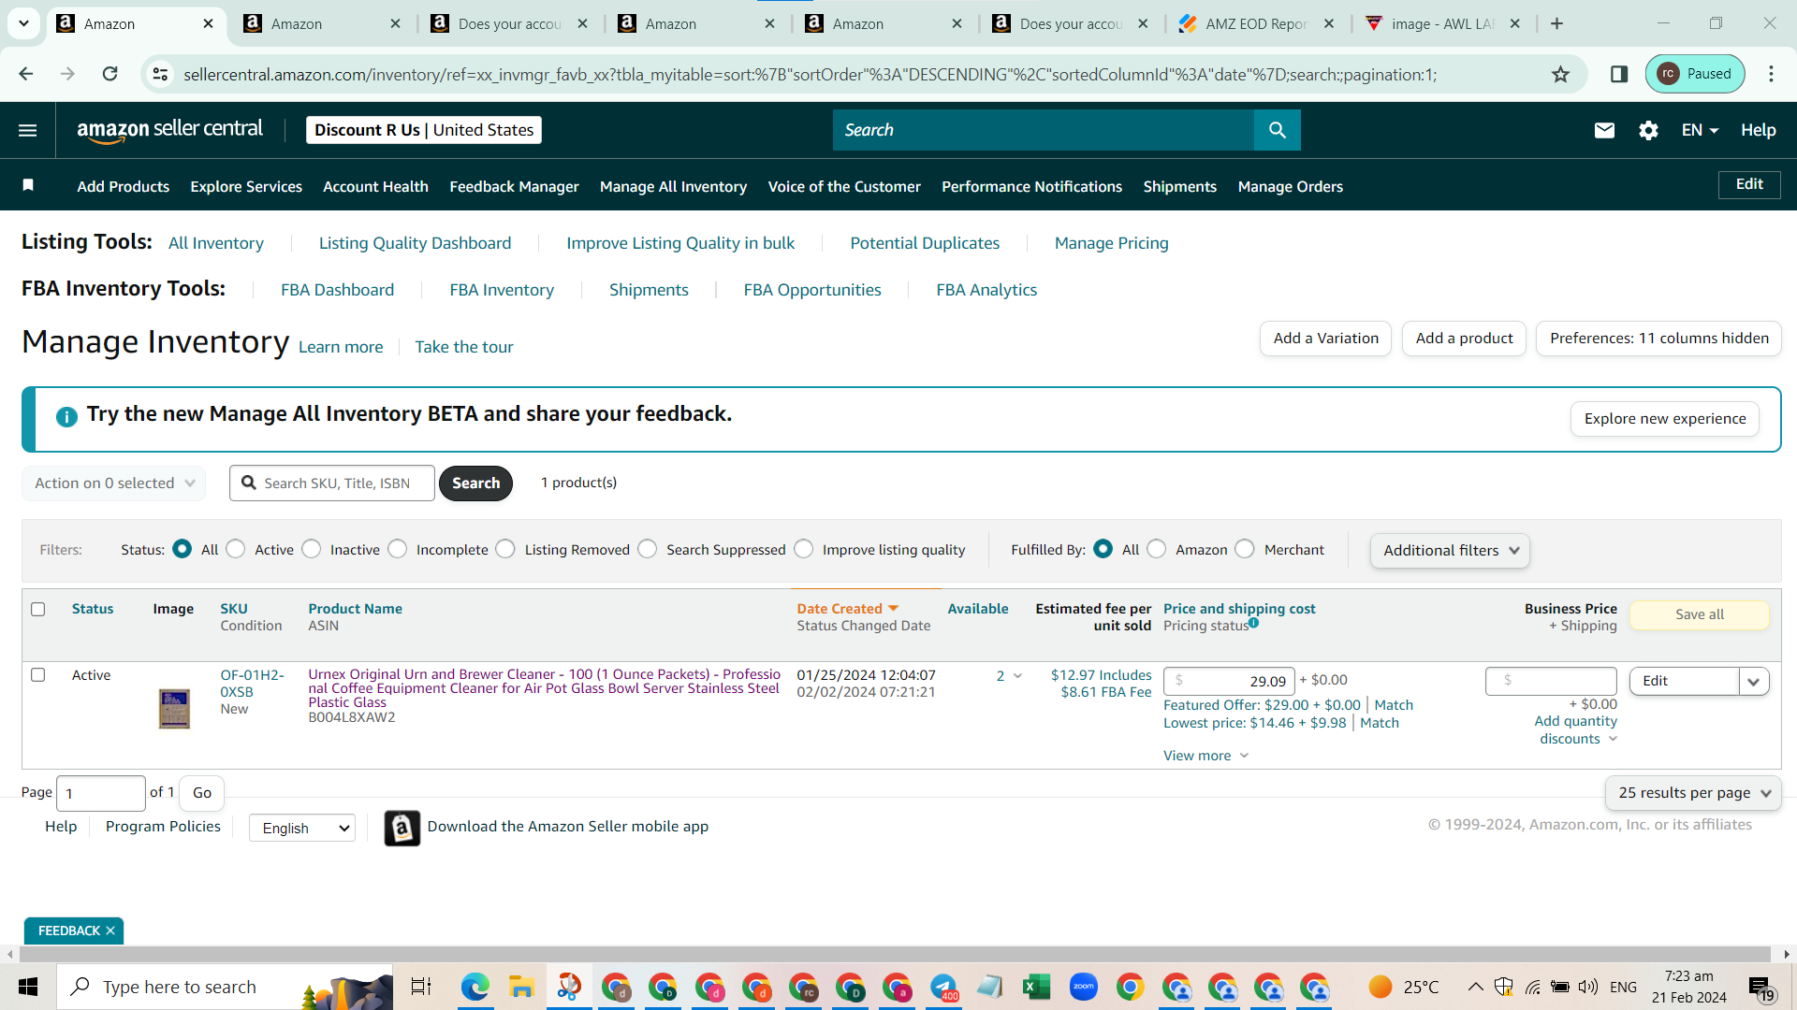Expand the Available quantity chevron
Image resolution: width=1797 pixels, height=1010 pixels.
tap(1017, 676)
